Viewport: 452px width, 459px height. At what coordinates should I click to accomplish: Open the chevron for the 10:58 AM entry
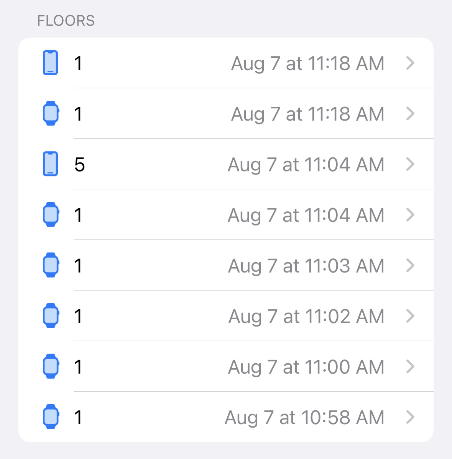pos(410,417)
